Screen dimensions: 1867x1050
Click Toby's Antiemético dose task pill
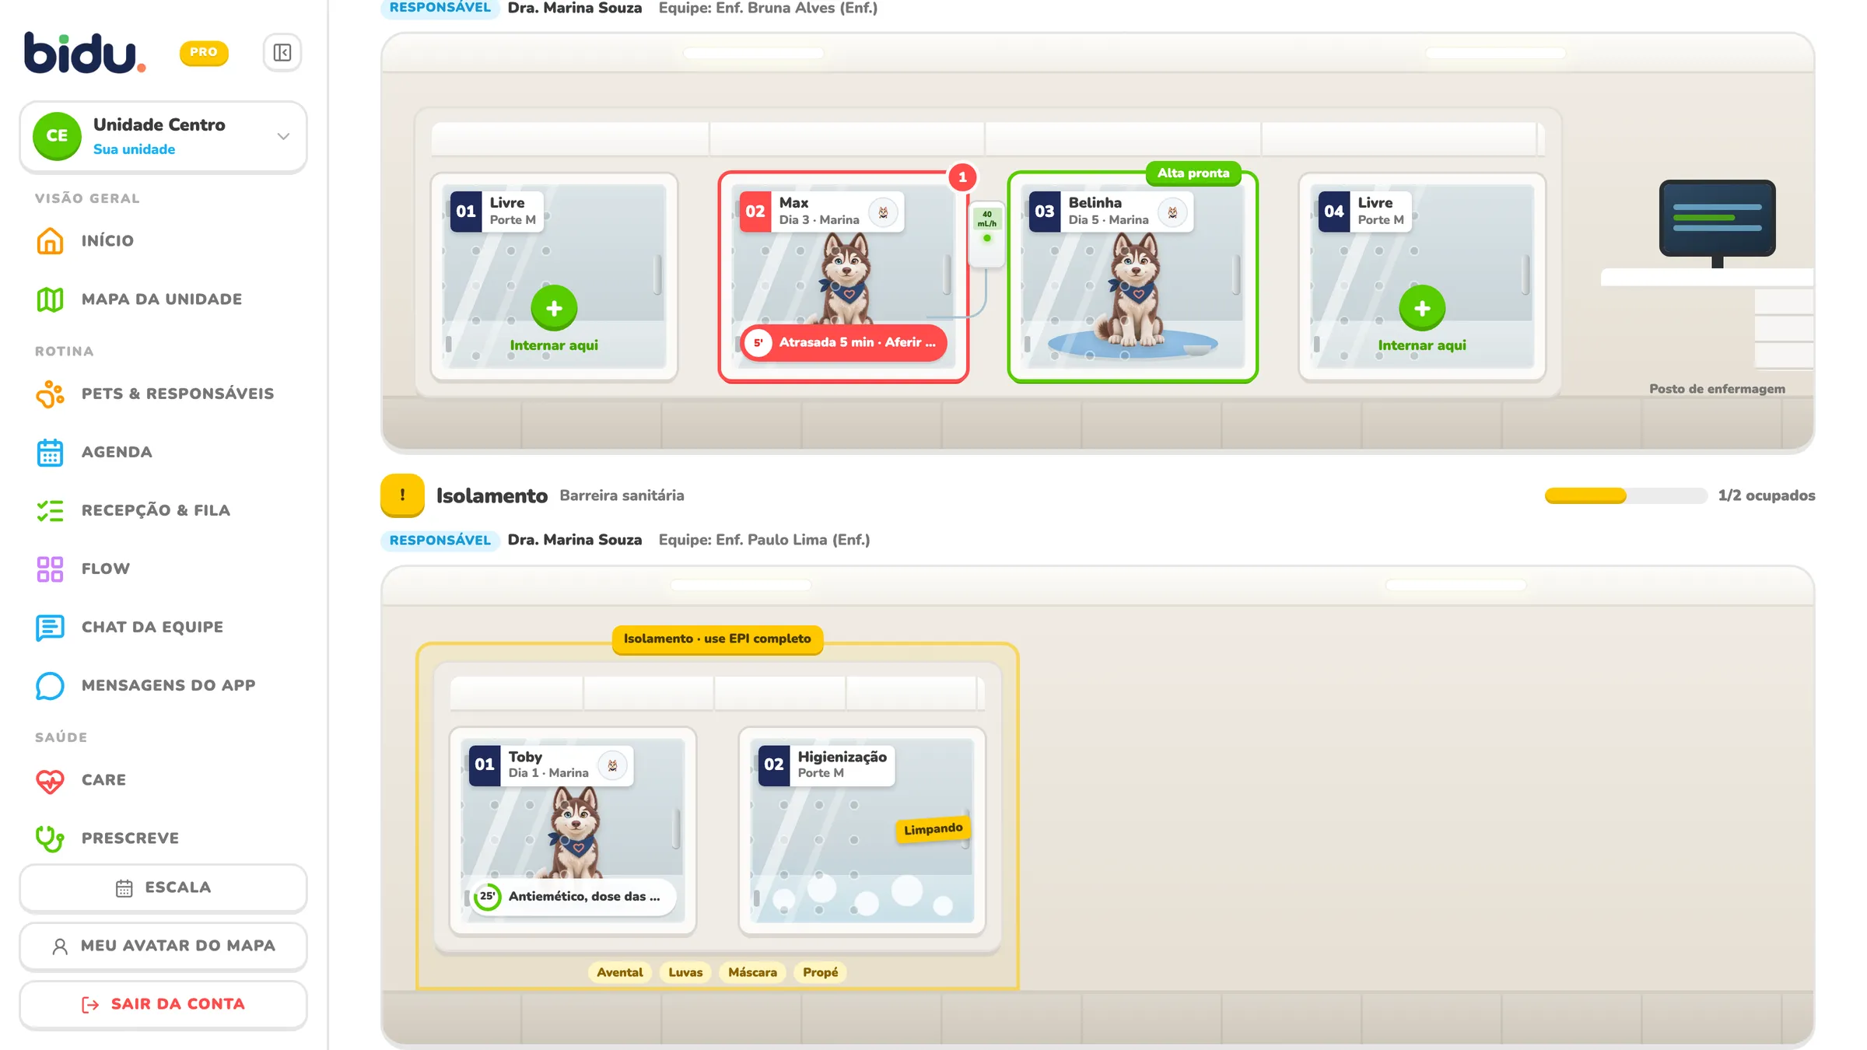[x=574, y=897]
